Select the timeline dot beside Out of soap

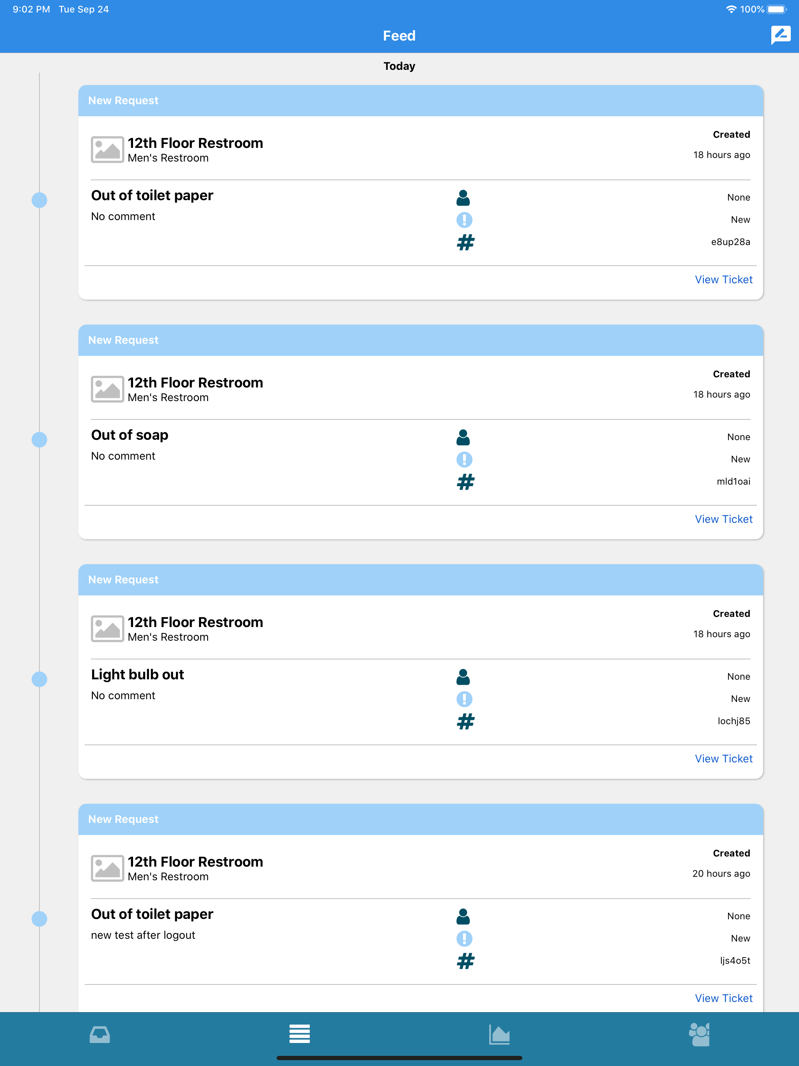click(x=39, y=439)
